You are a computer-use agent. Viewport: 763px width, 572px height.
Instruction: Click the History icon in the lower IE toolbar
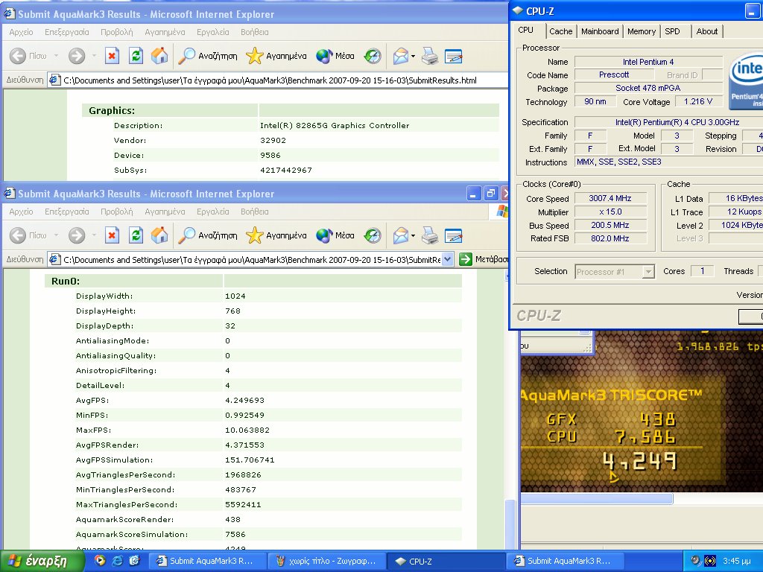[x=373, y=235]
